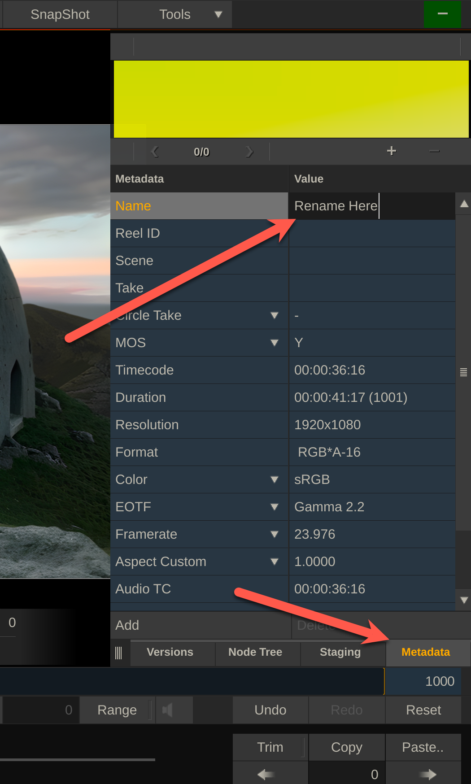Click the green minus button at top right

pyautogui.click(x=442, y=14)
